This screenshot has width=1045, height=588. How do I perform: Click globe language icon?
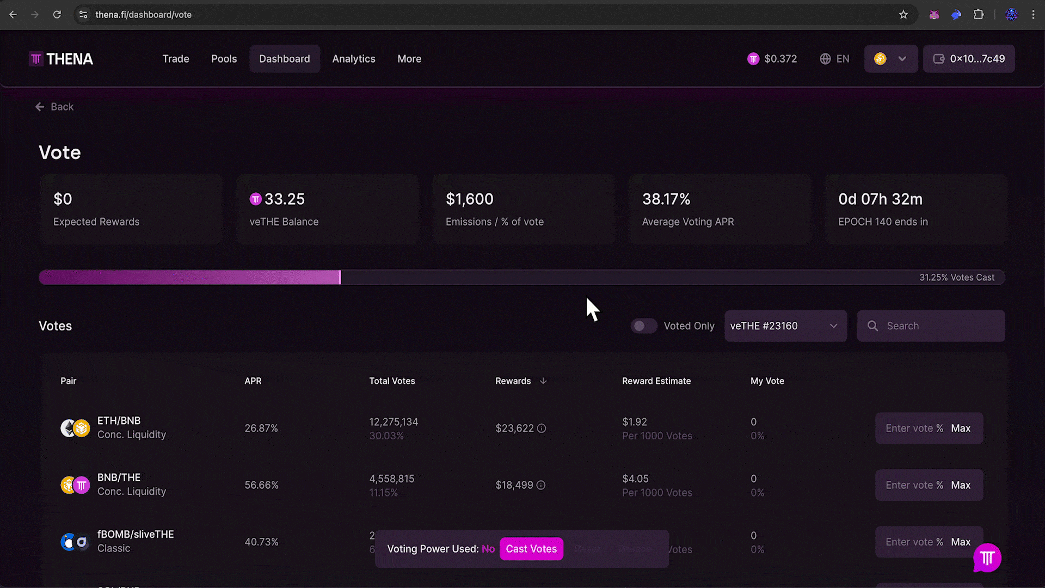point(825,59)
